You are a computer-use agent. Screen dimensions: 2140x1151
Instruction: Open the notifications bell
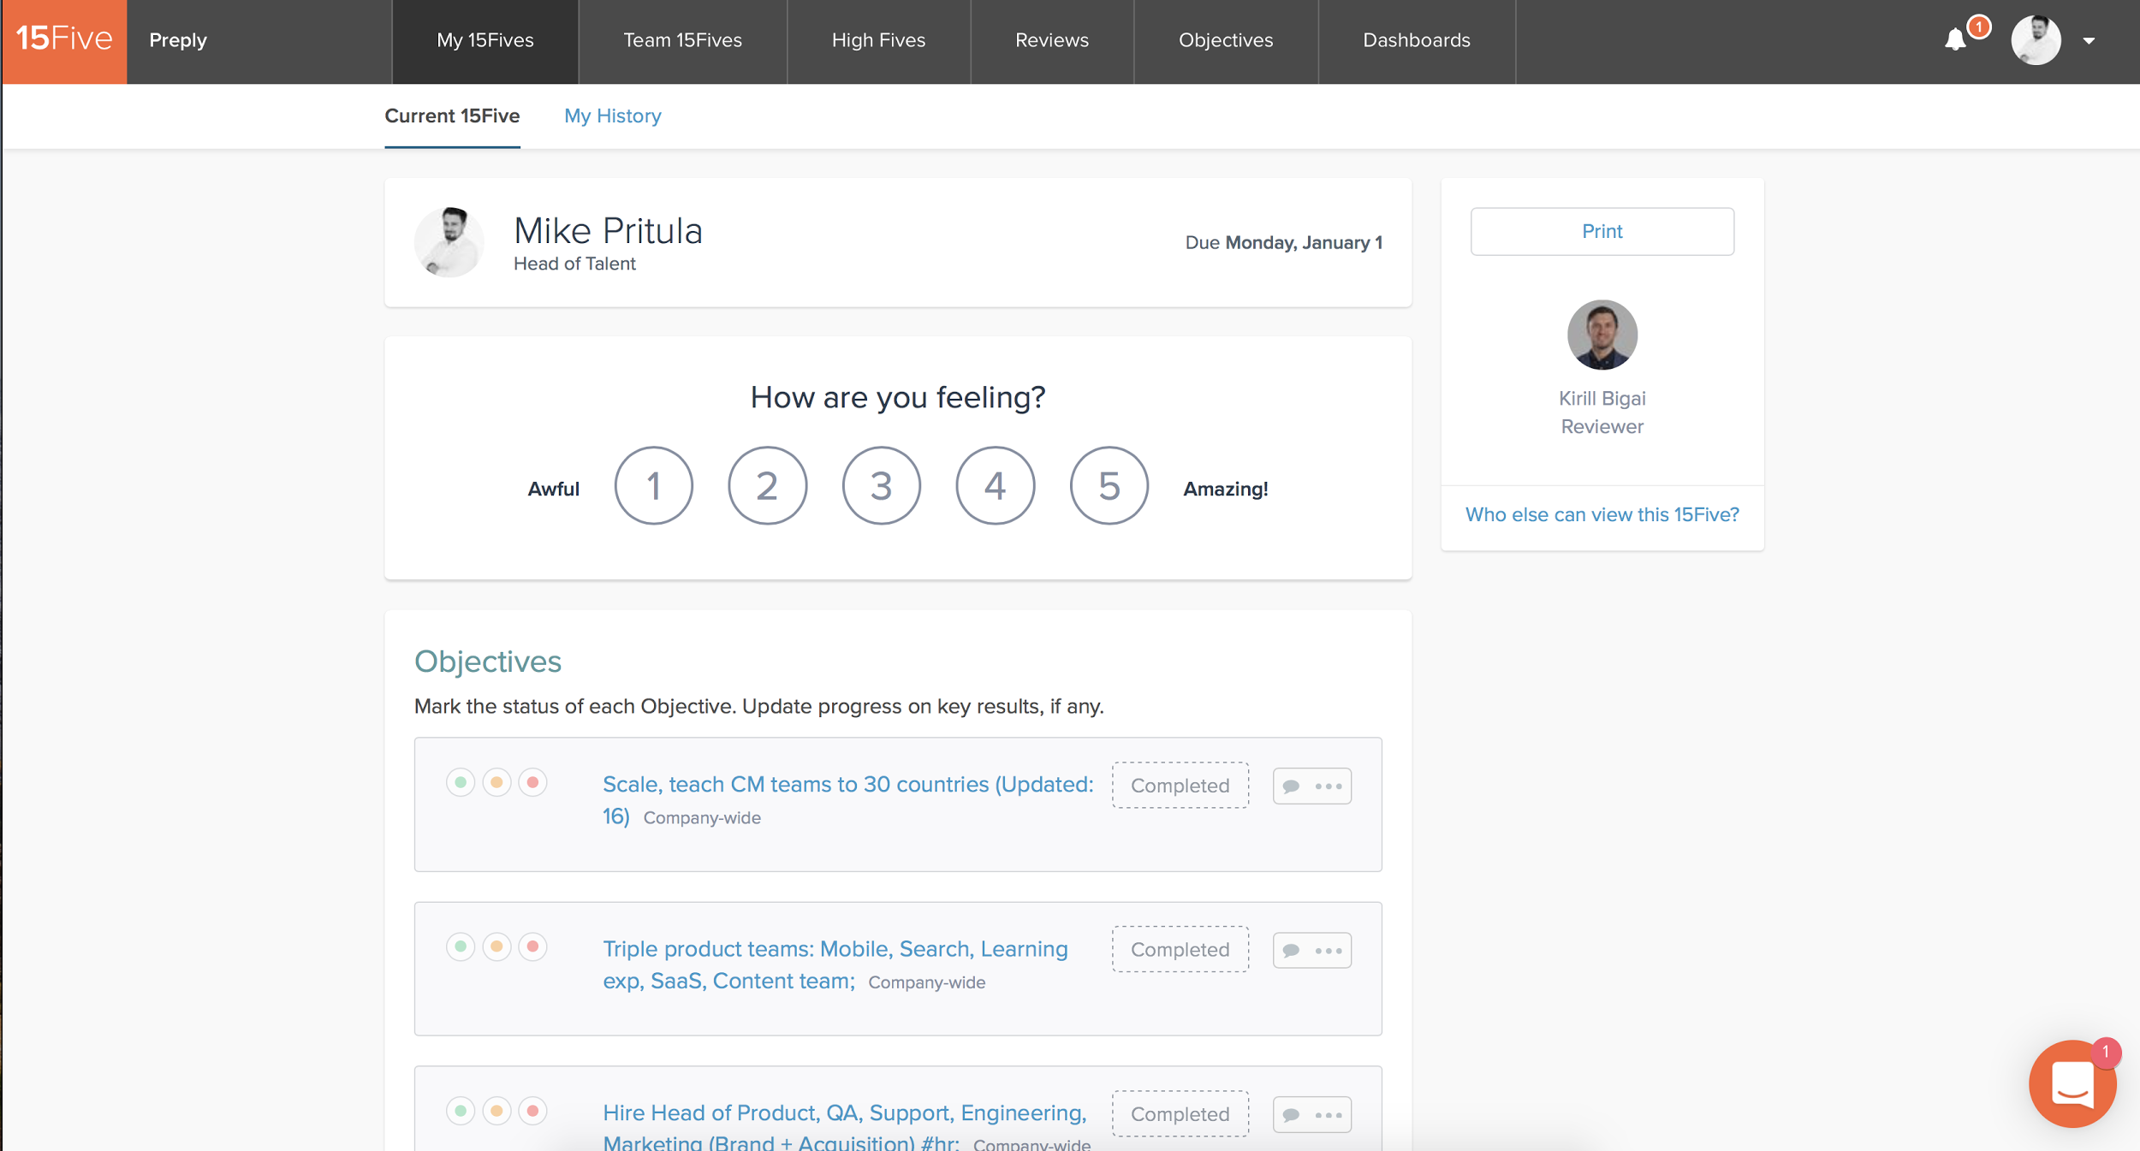(1955, 39)
